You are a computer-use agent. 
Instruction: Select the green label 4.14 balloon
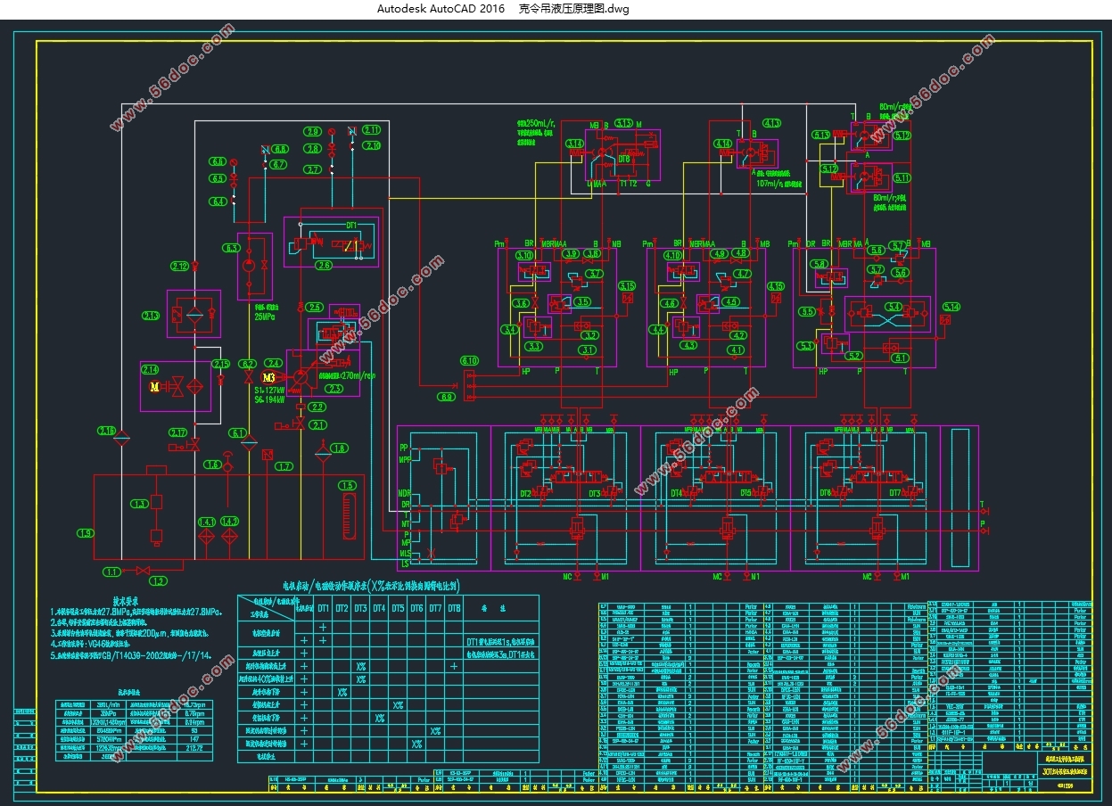click(x=722, y=144)
